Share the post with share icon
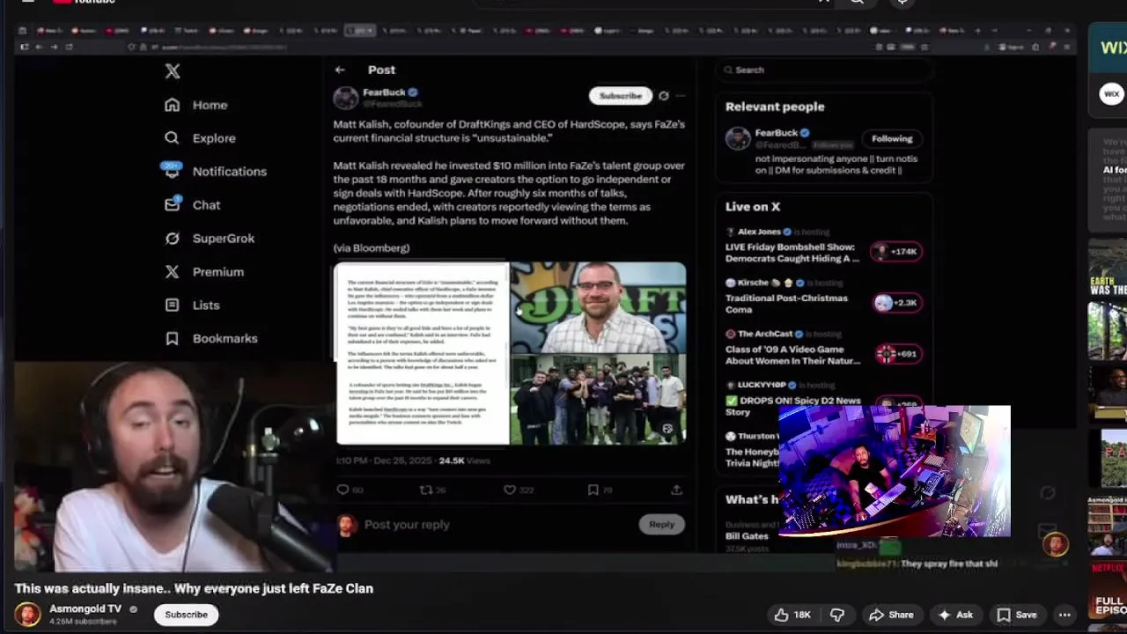 coord(676,490)
